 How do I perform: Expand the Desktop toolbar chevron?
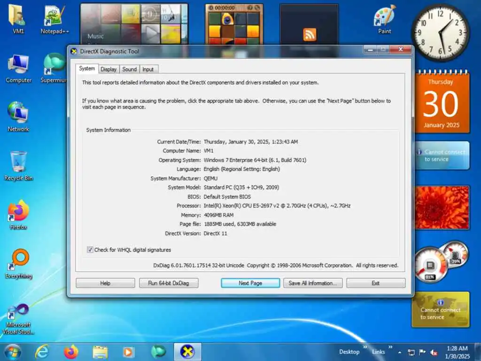pos(365,347)
